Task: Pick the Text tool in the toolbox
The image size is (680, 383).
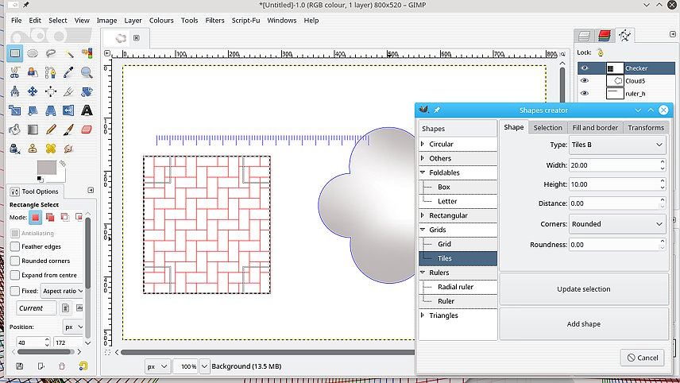Action: click(87, 110)
